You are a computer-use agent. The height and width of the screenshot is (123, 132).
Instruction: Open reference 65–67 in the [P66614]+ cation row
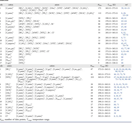pos(124,24)
